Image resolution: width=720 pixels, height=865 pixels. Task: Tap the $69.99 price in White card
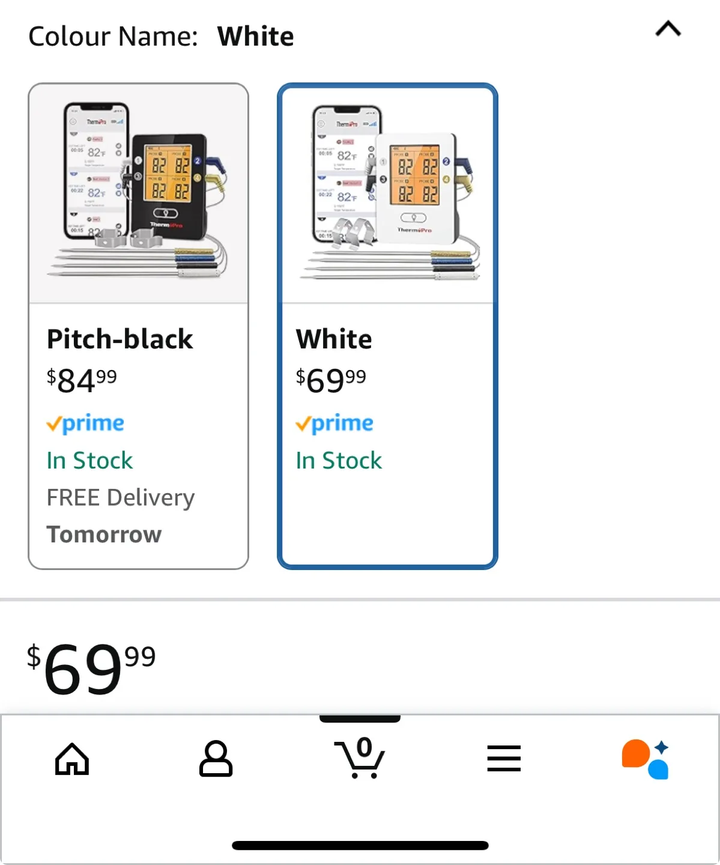click(331, 380)
